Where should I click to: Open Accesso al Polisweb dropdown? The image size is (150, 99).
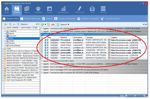(x=65, y=19)
